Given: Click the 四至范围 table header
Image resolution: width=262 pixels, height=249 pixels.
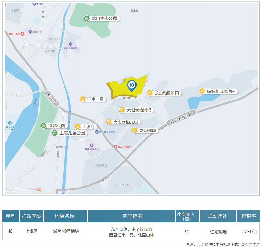Looking at the screenshot, I should 131,216.
